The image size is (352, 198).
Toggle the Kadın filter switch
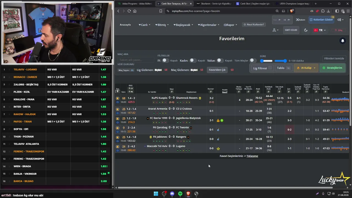(x=193, y=61)
